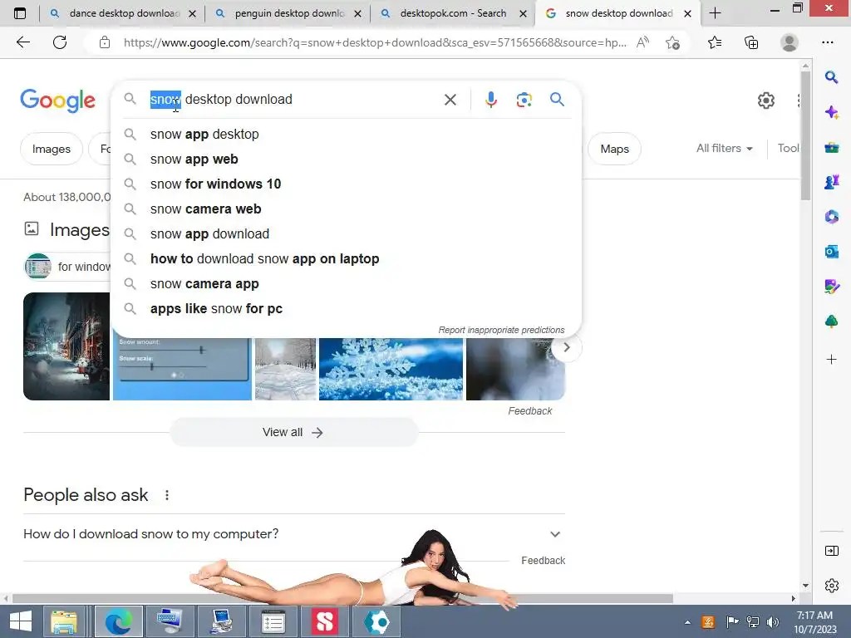Image resolution: width=851 pixels, height=638 pixels.
Task: Start voice search with the microphone icon
Action: tap(490, 100)
